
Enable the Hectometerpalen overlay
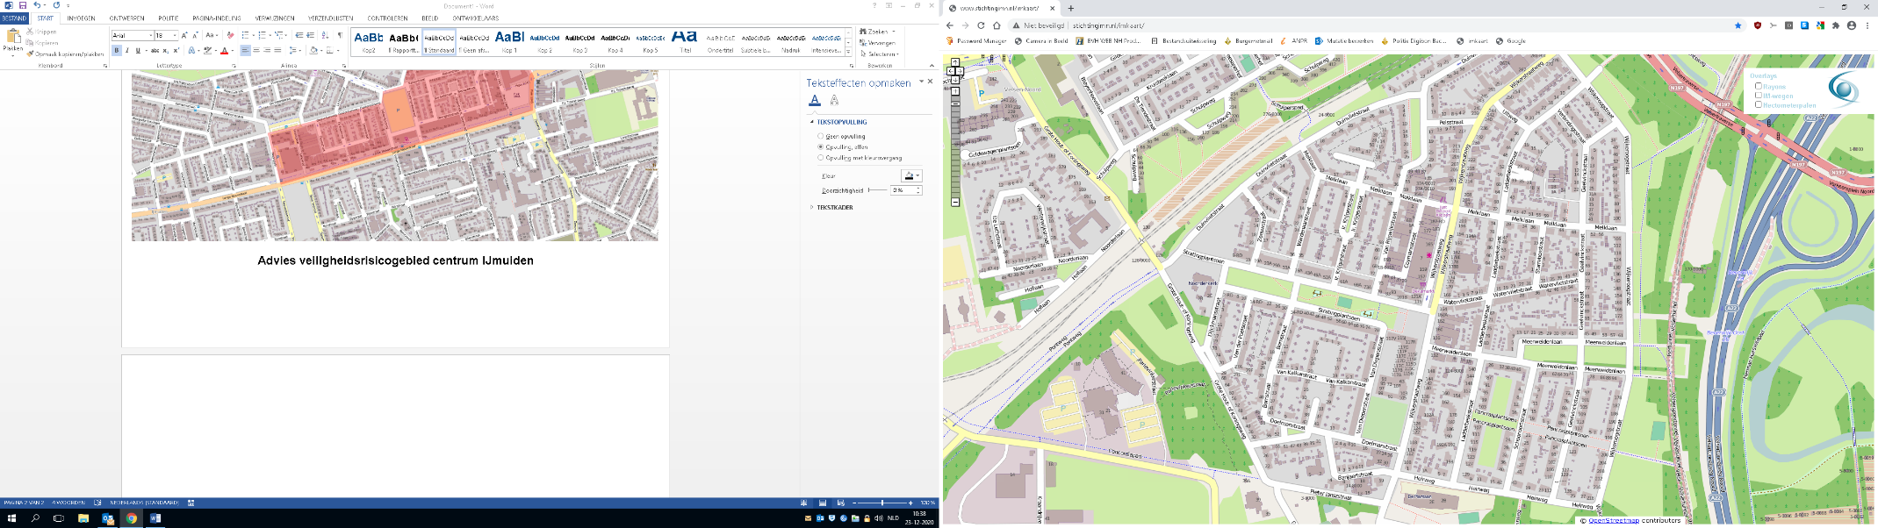coord(1759,104)
